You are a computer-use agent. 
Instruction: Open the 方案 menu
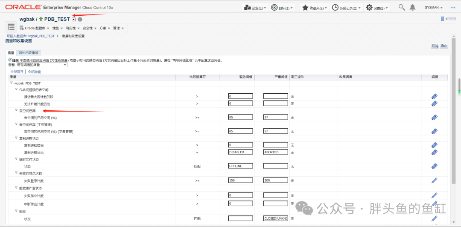pyautogui.click(x=105, y=28)
